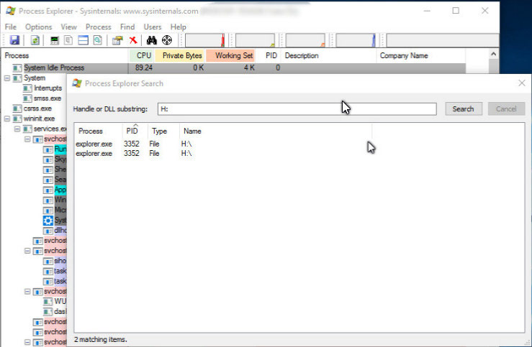Collapse the wininit.exe tree node
The image size is (532, 347).
tap(7, 119)
